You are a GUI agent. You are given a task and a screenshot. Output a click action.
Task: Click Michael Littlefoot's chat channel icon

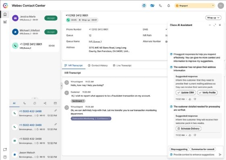tap(15, 32)
